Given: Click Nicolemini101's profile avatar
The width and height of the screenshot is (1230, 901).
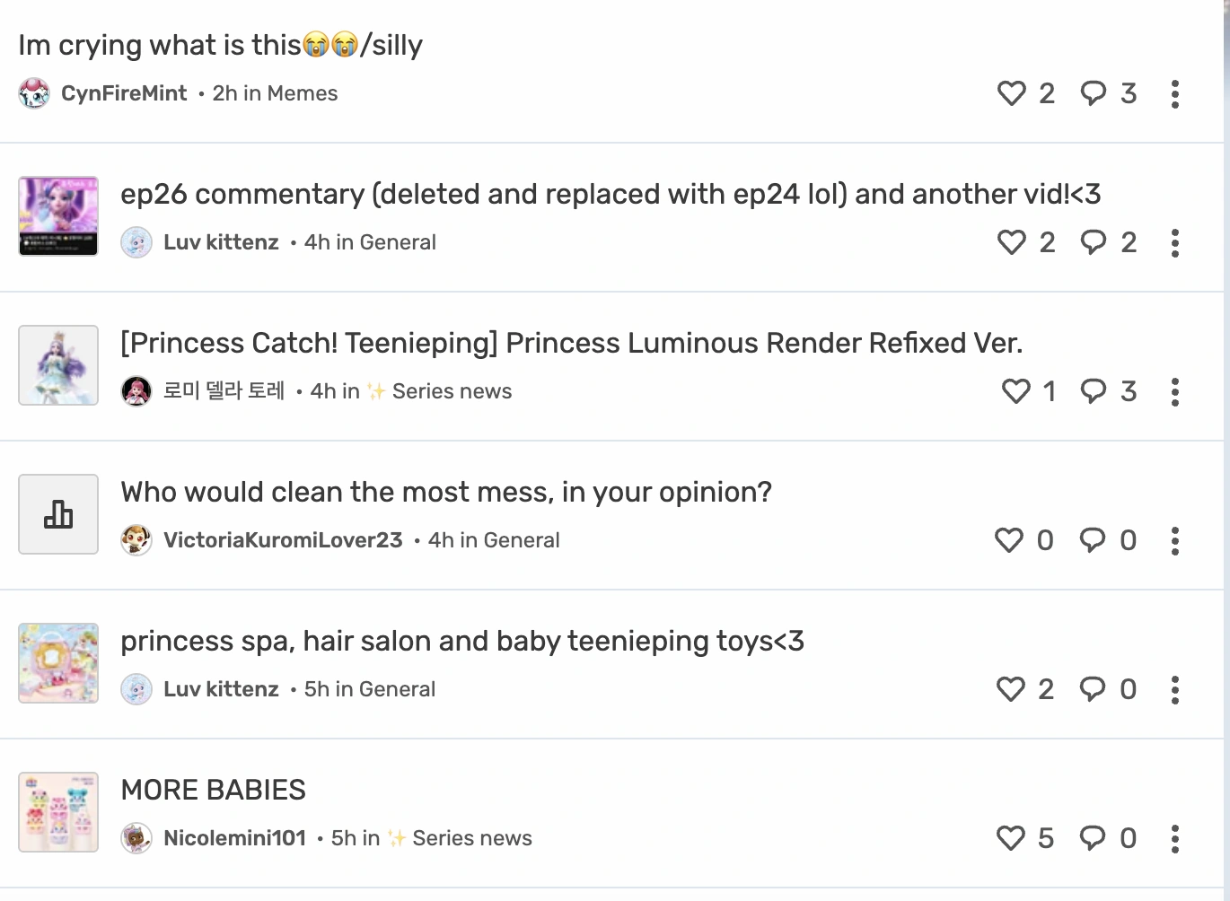Looking at the screenshot, I should point(136,838).
